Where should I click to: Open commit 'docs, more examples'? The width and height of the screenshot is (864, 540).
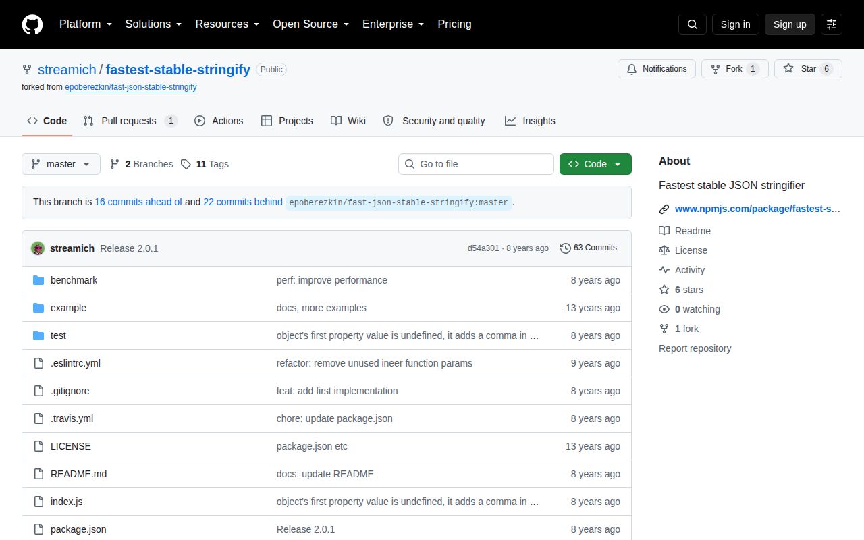321,308
